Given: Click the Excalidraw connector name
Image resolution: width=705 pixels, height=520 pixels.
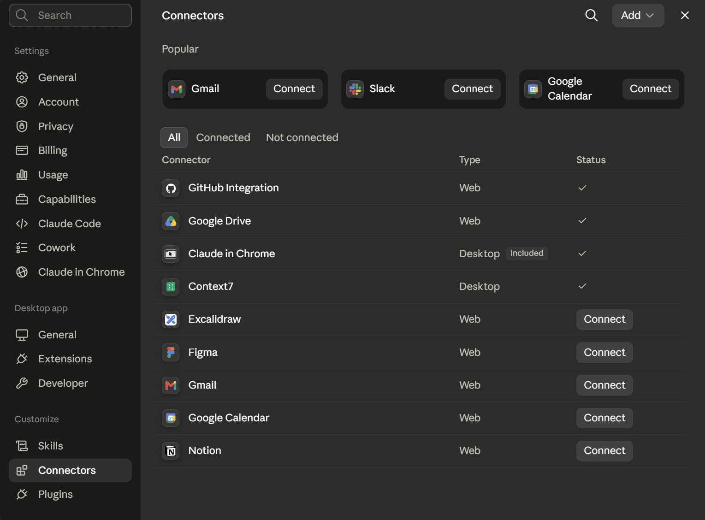Looking at the screenshot, I should [x=214, y=319].
